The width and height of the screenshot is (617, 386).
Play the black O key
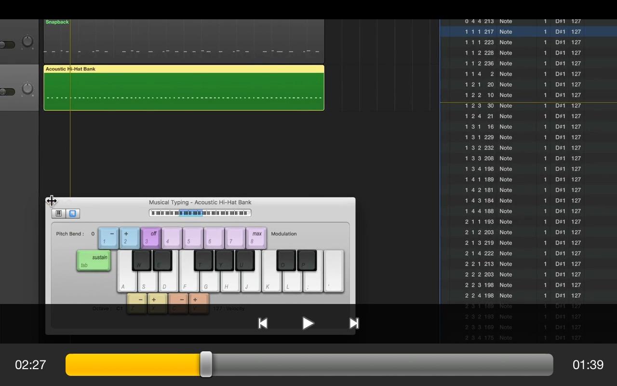pos(286,260)
